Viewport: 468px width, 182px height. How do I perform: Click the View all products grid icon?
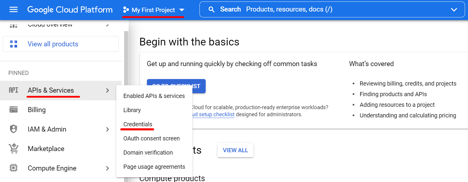[x=14, y=44]
